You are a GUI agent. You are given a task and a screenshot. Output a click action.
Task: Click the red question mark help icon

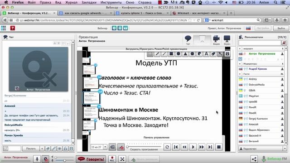pyautogui.click(x=12, y=28)
